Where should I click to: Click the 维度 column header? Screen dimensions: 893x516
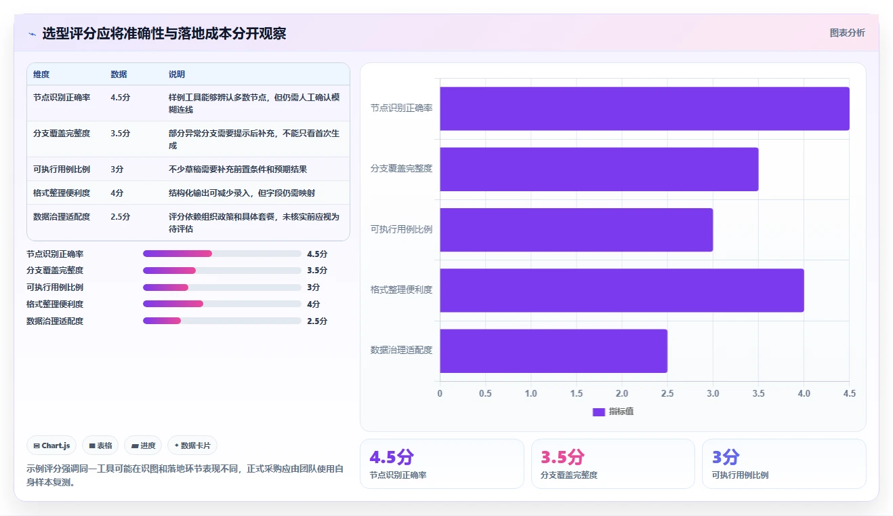(x=41, y=75)
